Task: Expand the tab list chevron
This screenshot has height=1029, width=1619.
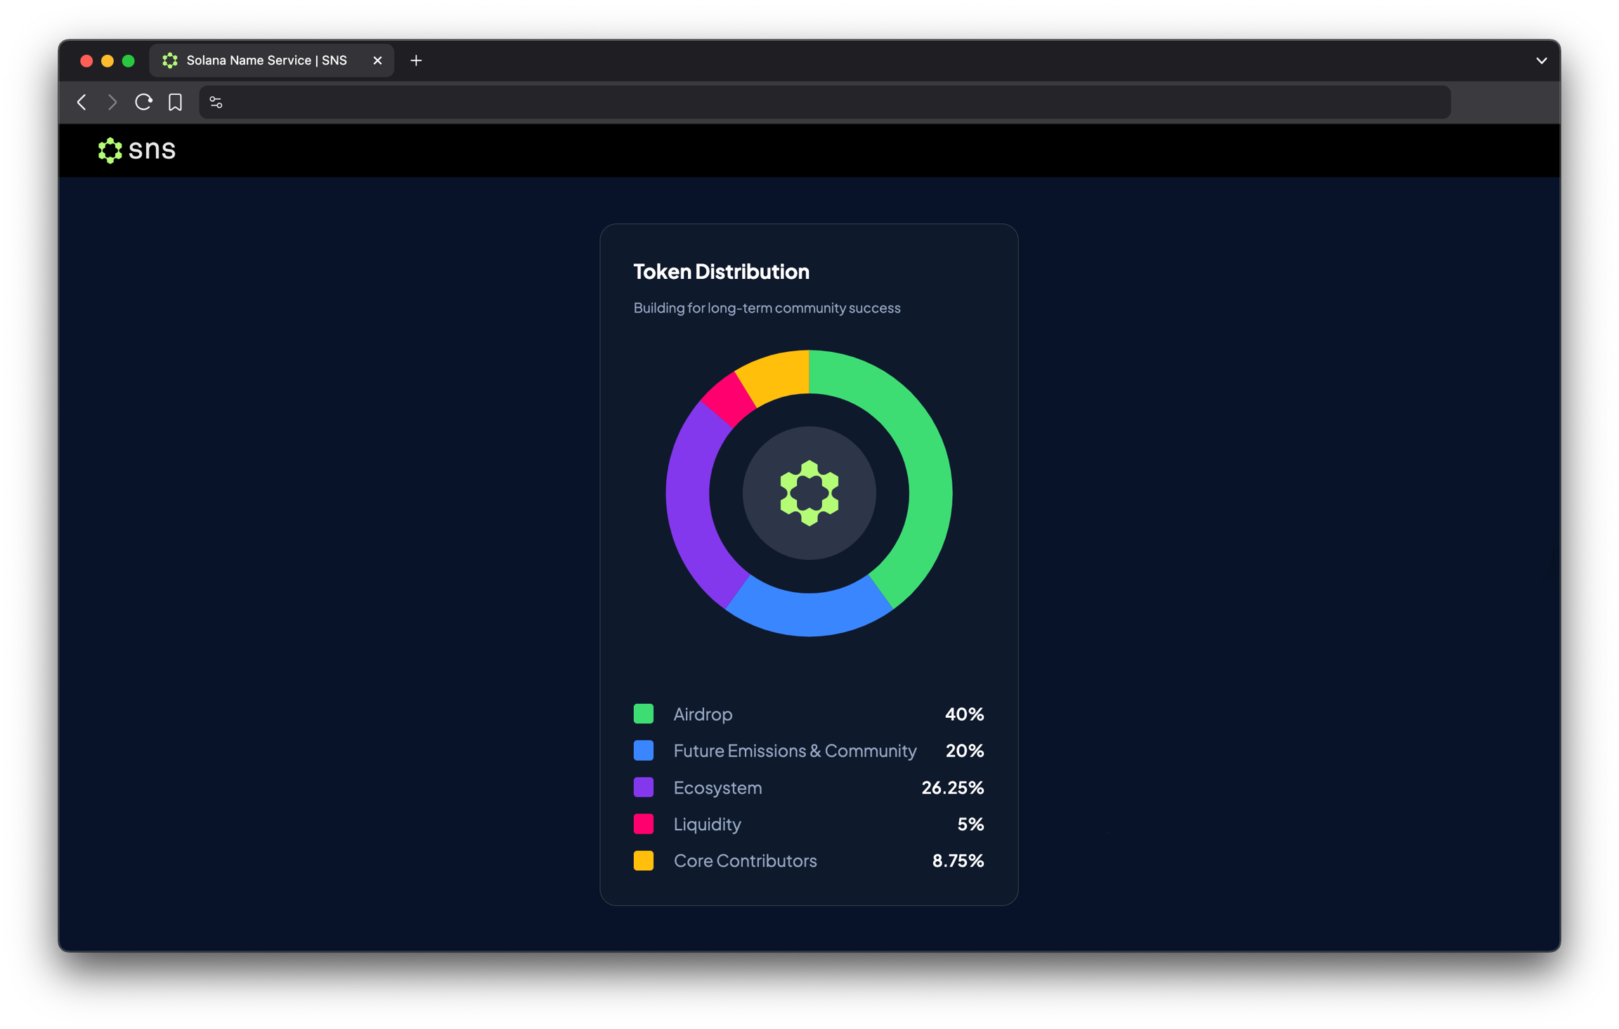Action: pos(1541,60)
